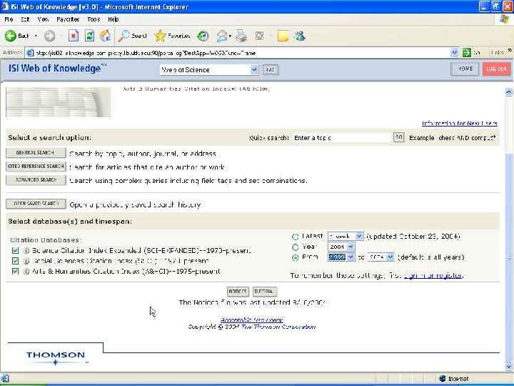
Task: Click the Home button in ISI header
Action: 465,69
